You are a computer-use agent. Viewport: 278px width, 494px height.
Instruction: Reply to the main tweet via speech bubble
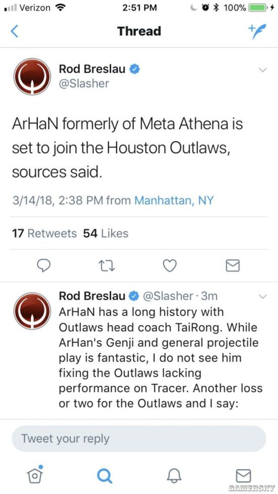click(44, 266)
